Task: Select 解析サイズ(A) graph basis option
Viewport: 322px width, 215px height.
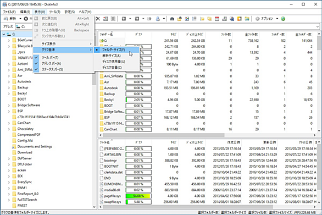Action: (116, 56)
